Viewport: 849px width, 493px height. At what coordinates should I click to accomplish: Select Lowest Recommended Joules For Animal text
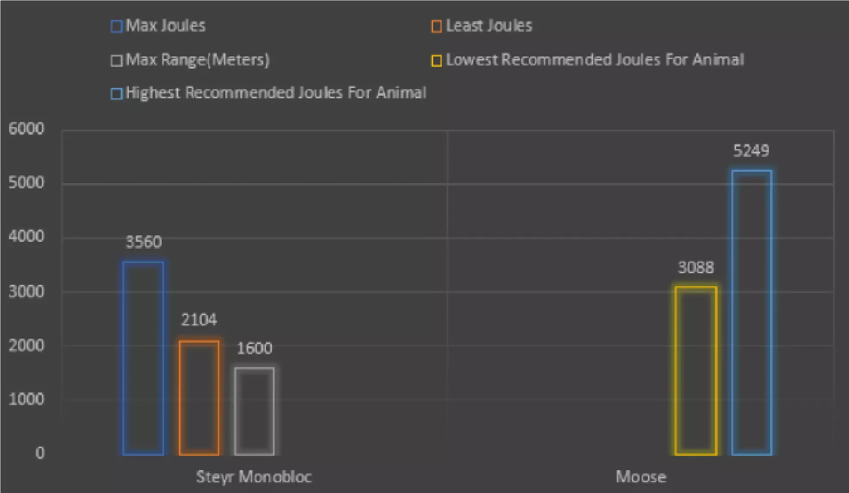[595, 60]
